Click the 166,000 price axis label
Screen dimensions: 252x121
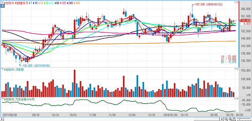[246, 9]
